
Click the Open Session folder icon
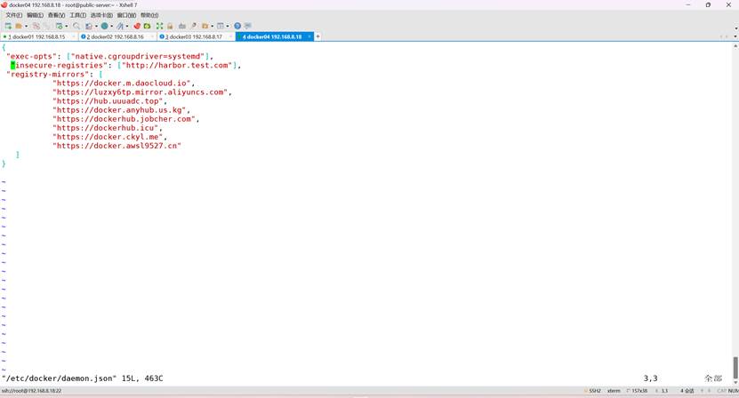19,26
